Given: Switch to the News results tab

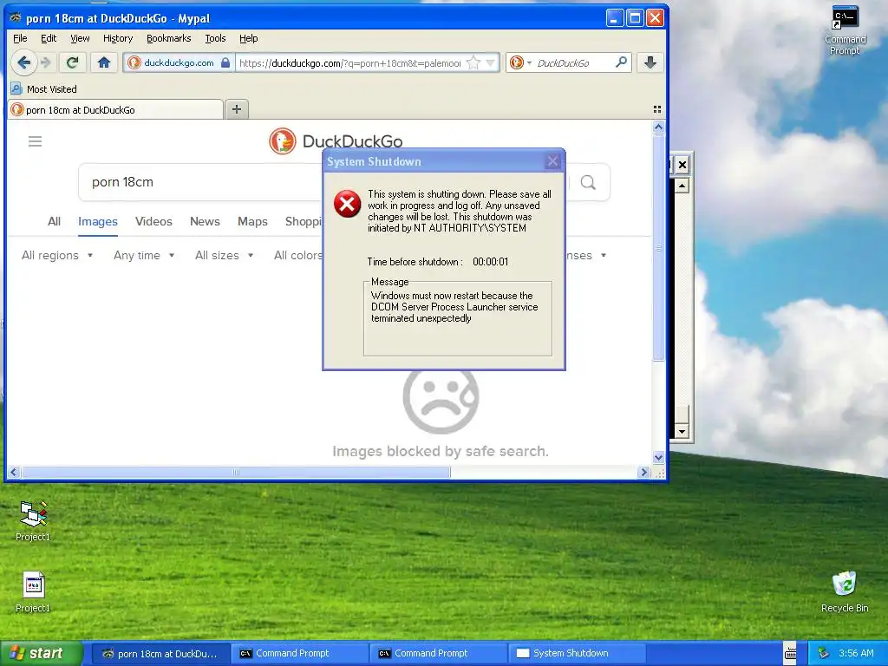Looking at the screenshot, I should tap(205, 221).
